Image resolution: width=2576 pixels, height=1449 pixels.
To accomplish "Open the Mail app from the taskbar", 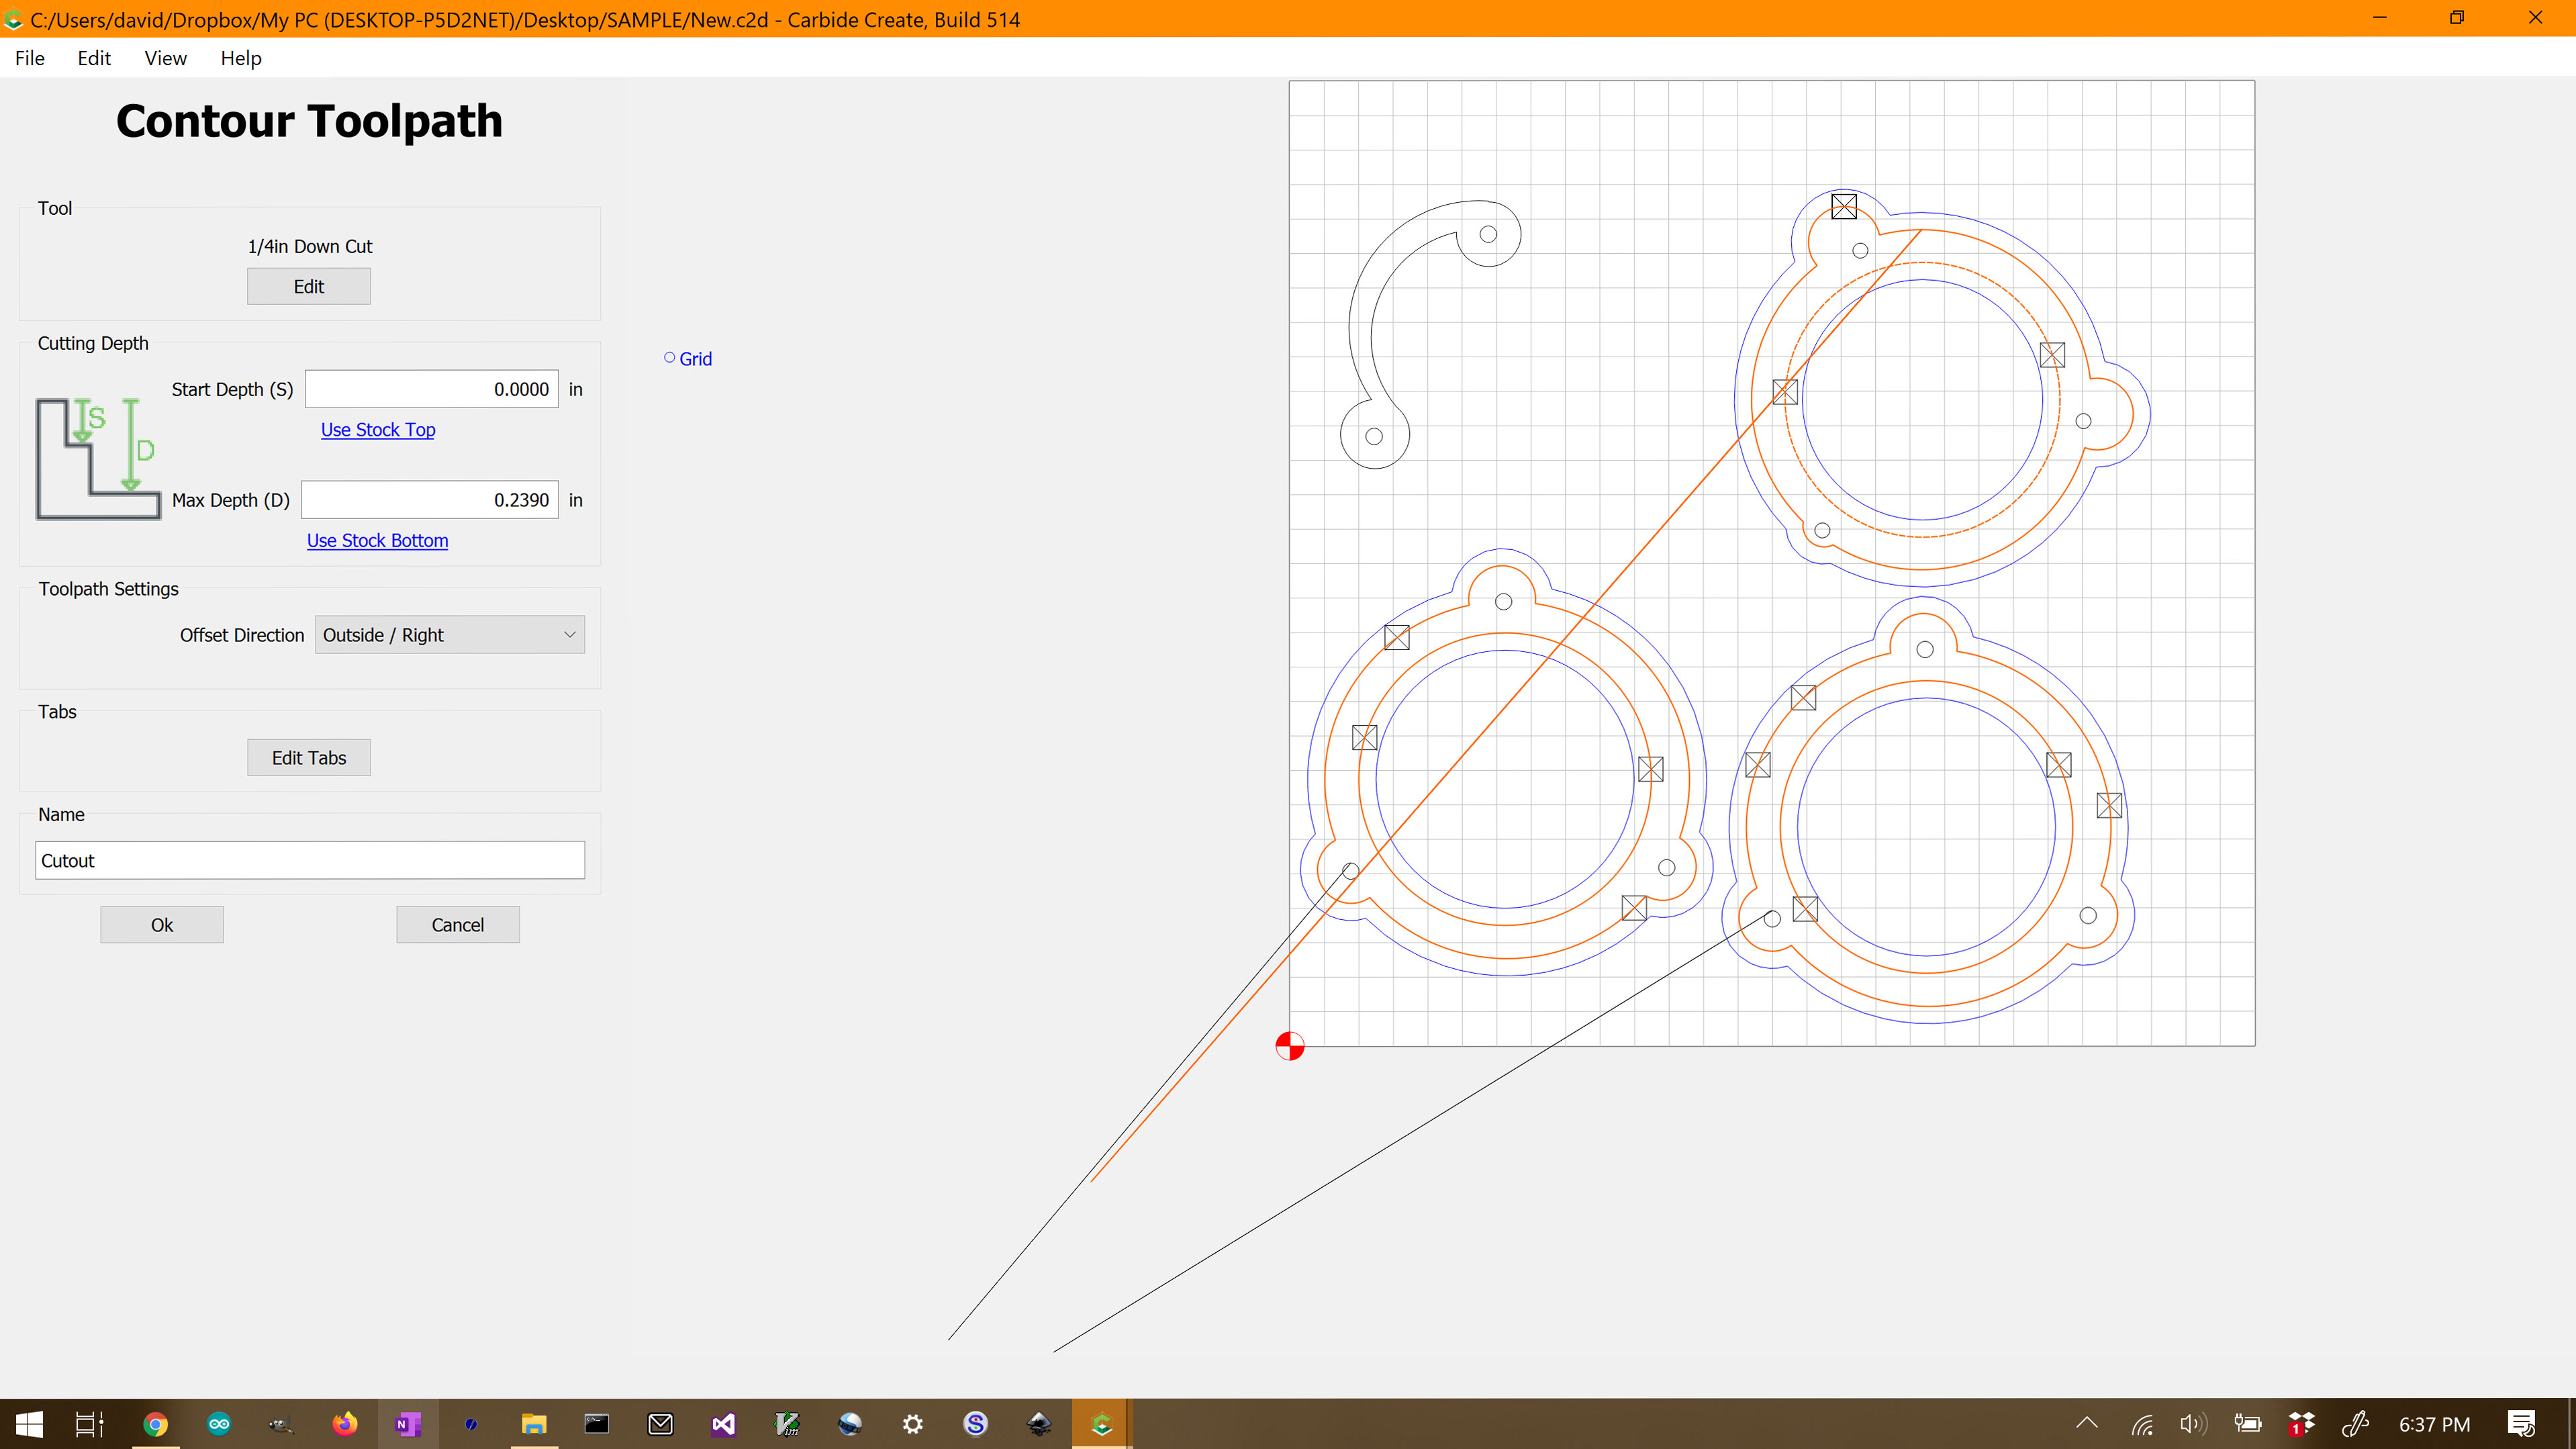I will tap(660, 1424).
